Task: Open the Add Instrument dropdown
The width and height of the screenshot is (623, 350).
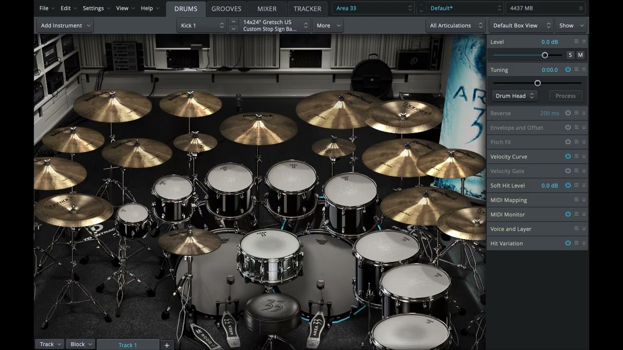Action: (x=65, y=25)
